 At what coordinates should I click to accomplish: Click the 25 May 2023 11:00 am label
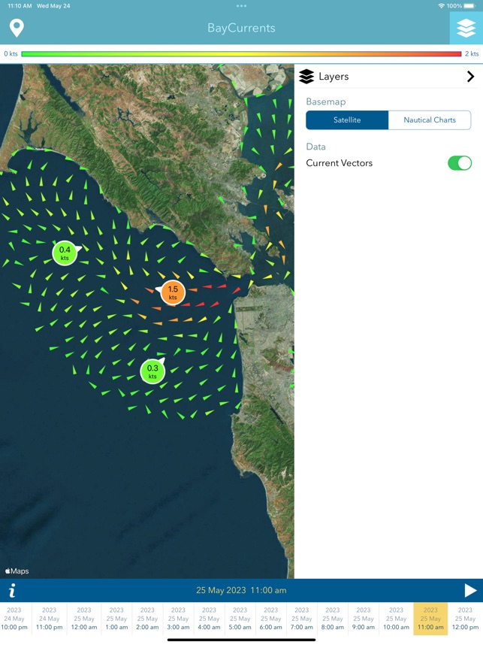pyautogui.click(x=241, y=590)
